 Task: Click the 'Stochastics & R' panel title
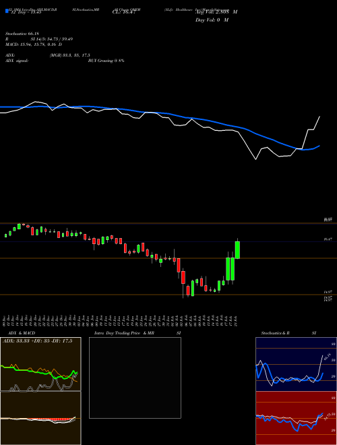tap(276, 333)
